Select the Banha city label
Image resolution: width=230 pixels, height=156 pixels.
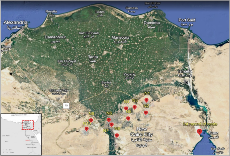[x=106, y=84]
